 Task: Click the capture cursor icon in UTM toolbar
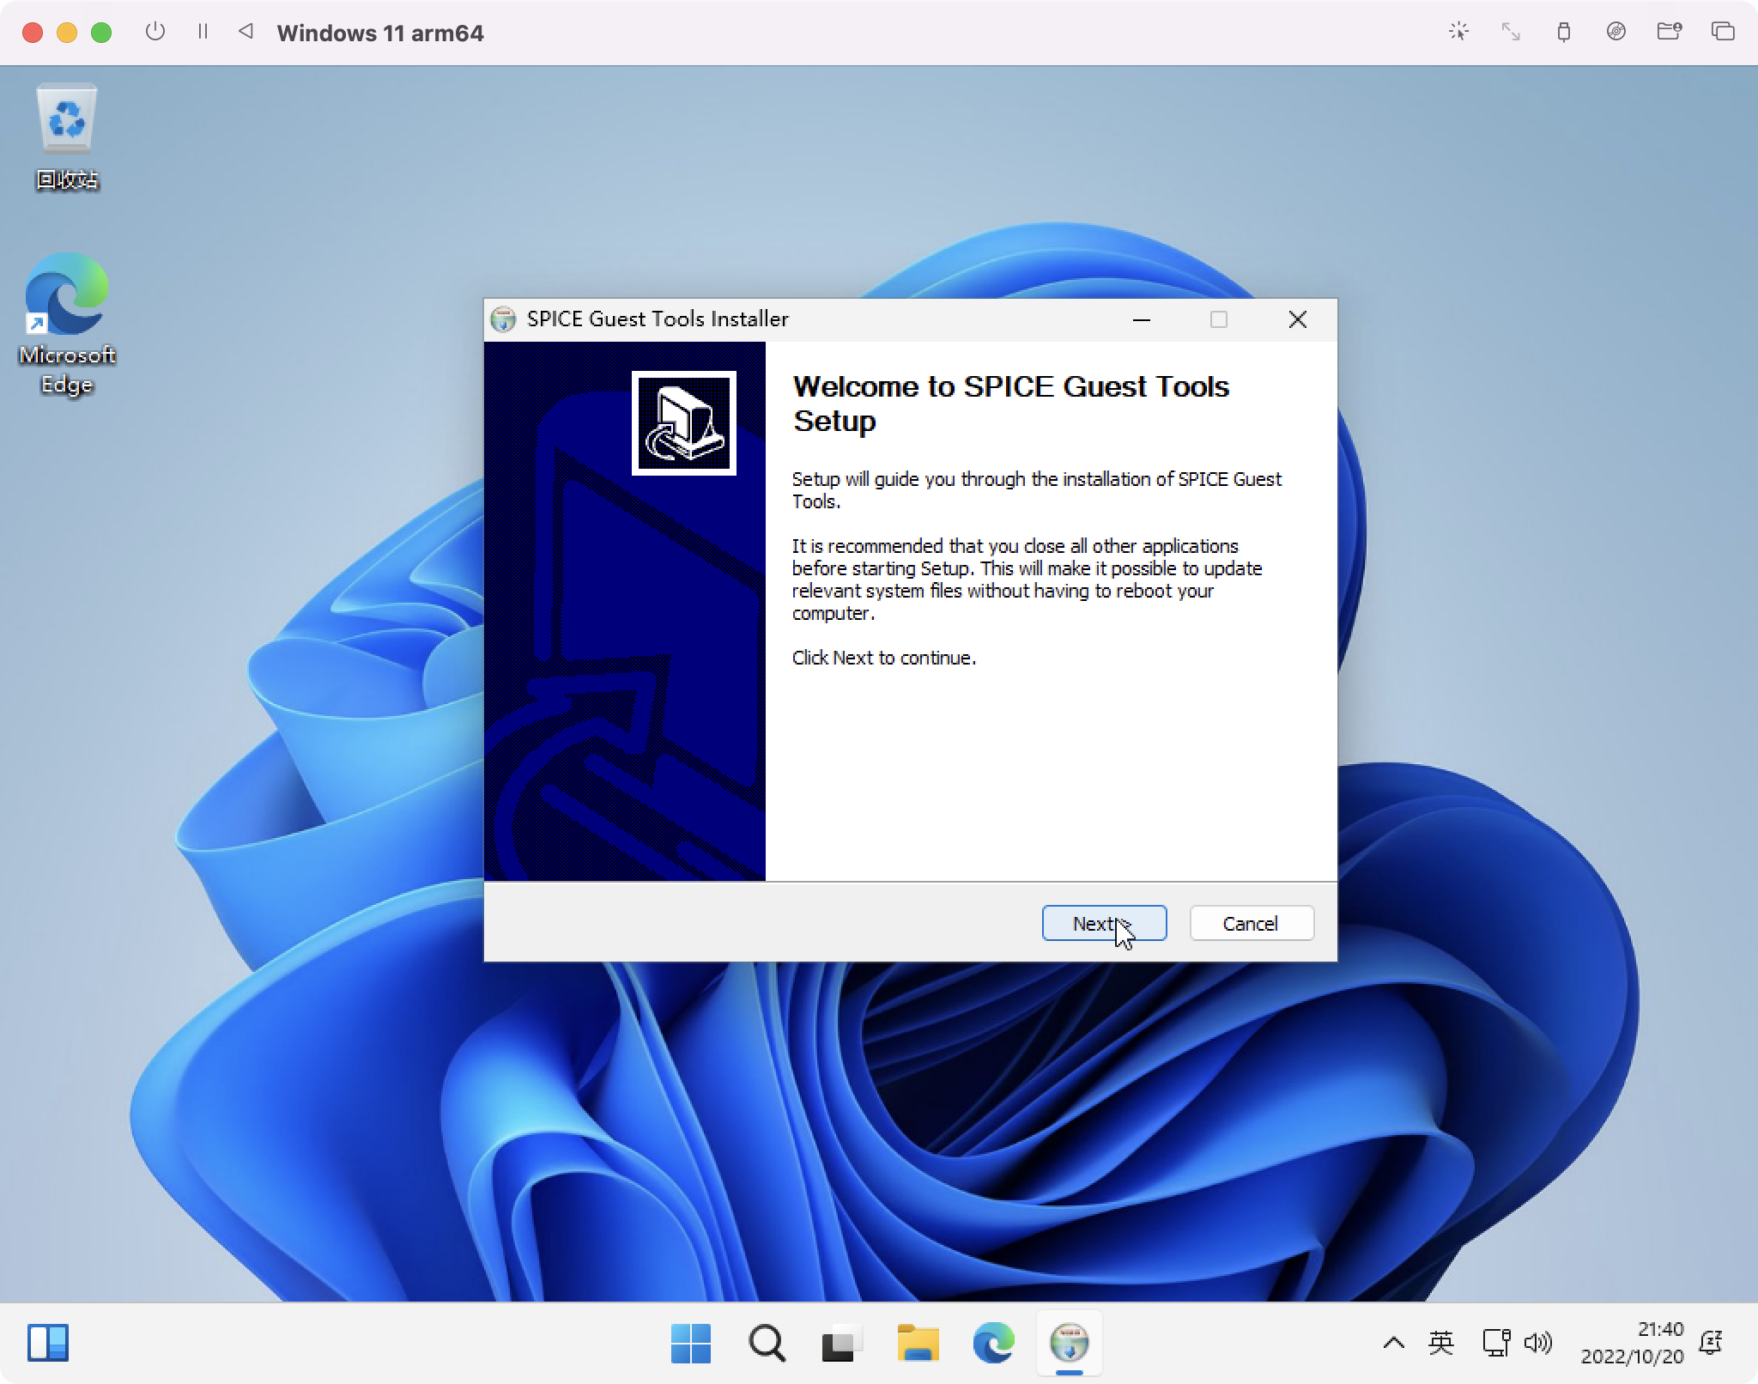(1459, 32)
